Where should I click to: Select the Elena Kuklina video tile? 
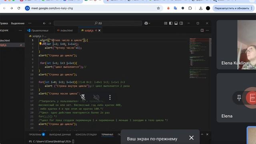[236, 45]
